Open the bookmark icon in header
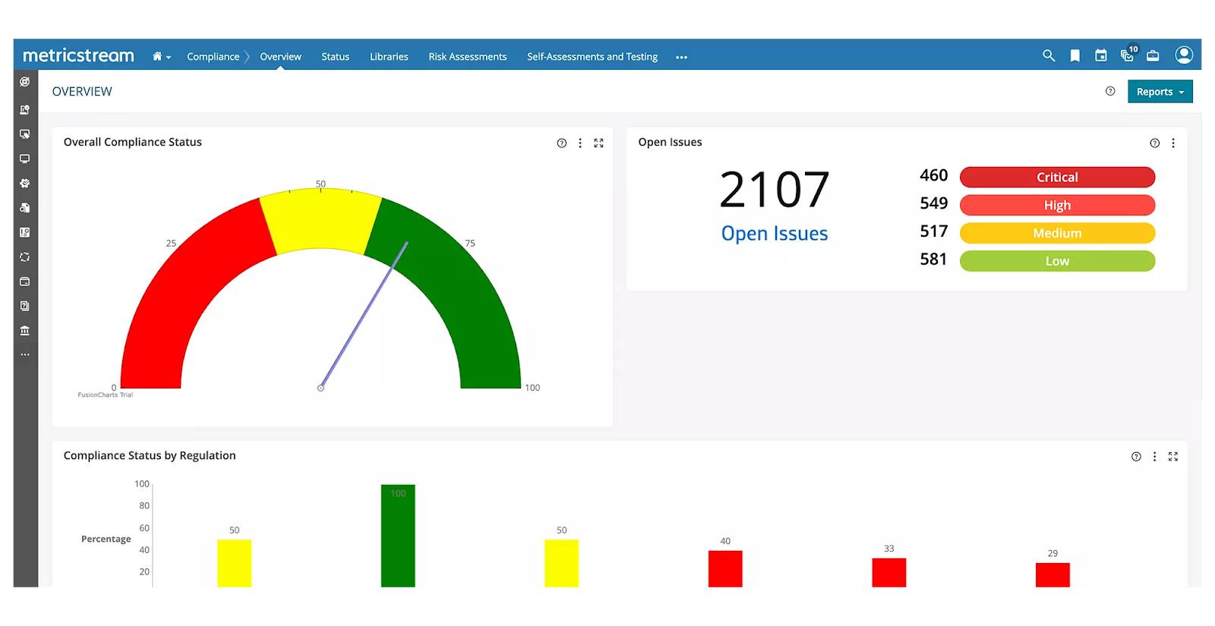 click(1075, 55)
